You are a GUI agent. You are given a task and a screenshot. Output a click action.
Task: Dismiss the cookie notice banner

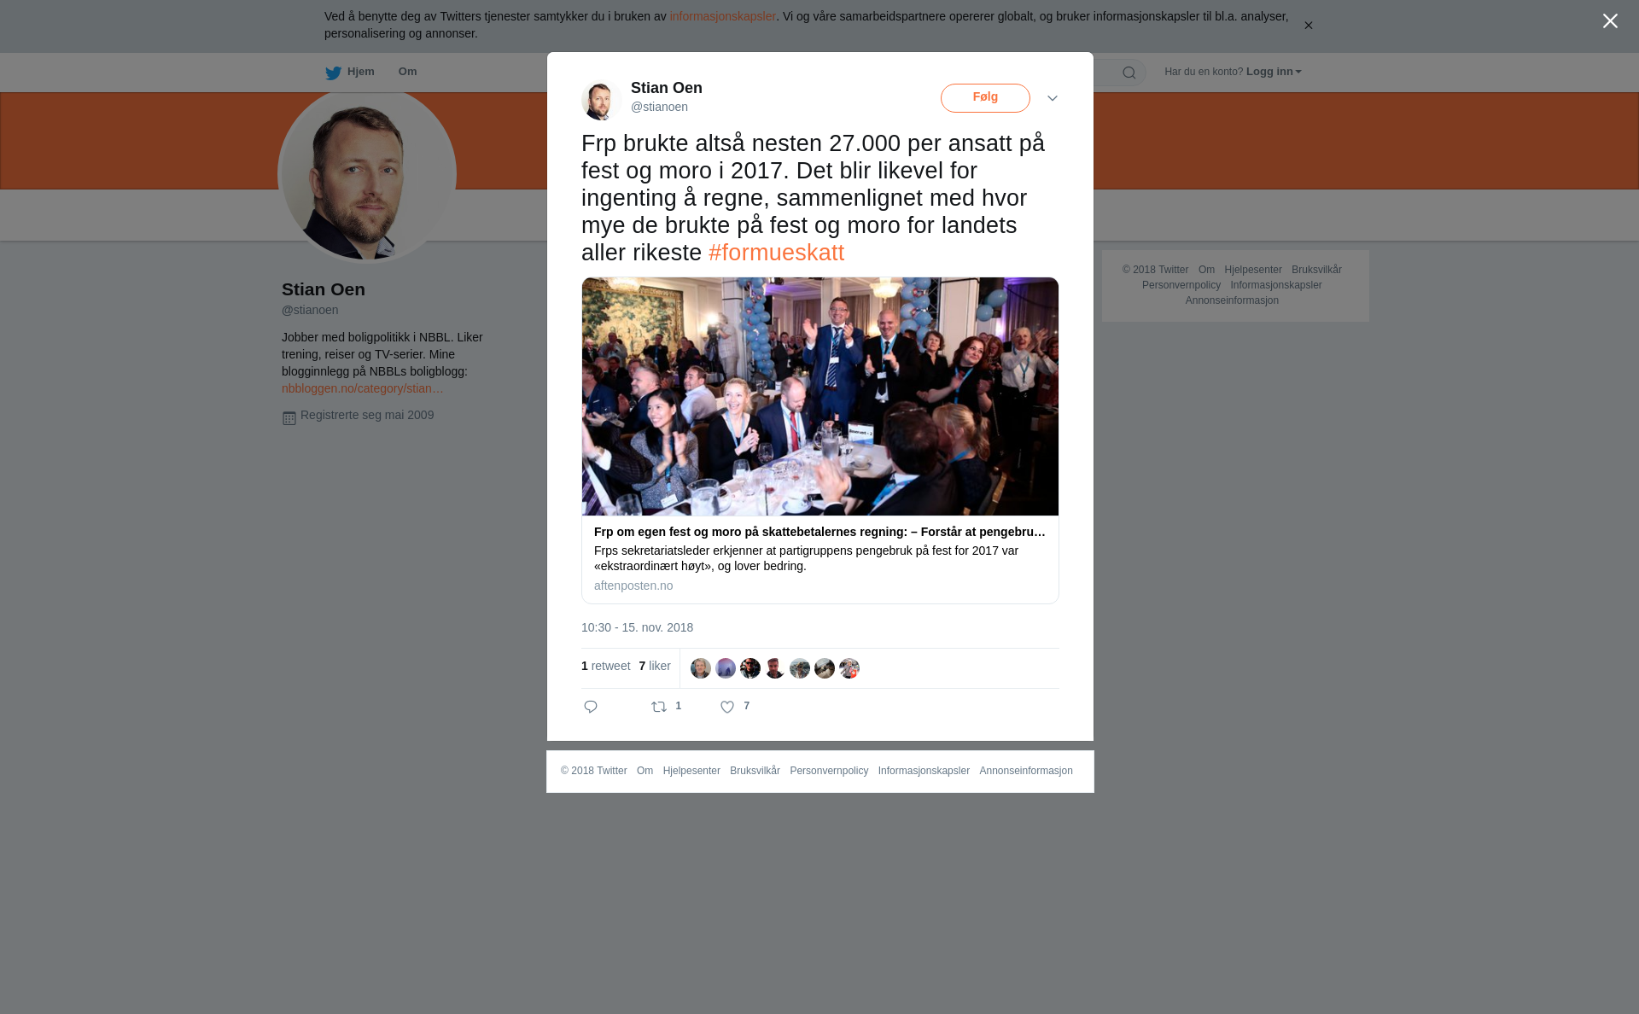click(1308, 26)
